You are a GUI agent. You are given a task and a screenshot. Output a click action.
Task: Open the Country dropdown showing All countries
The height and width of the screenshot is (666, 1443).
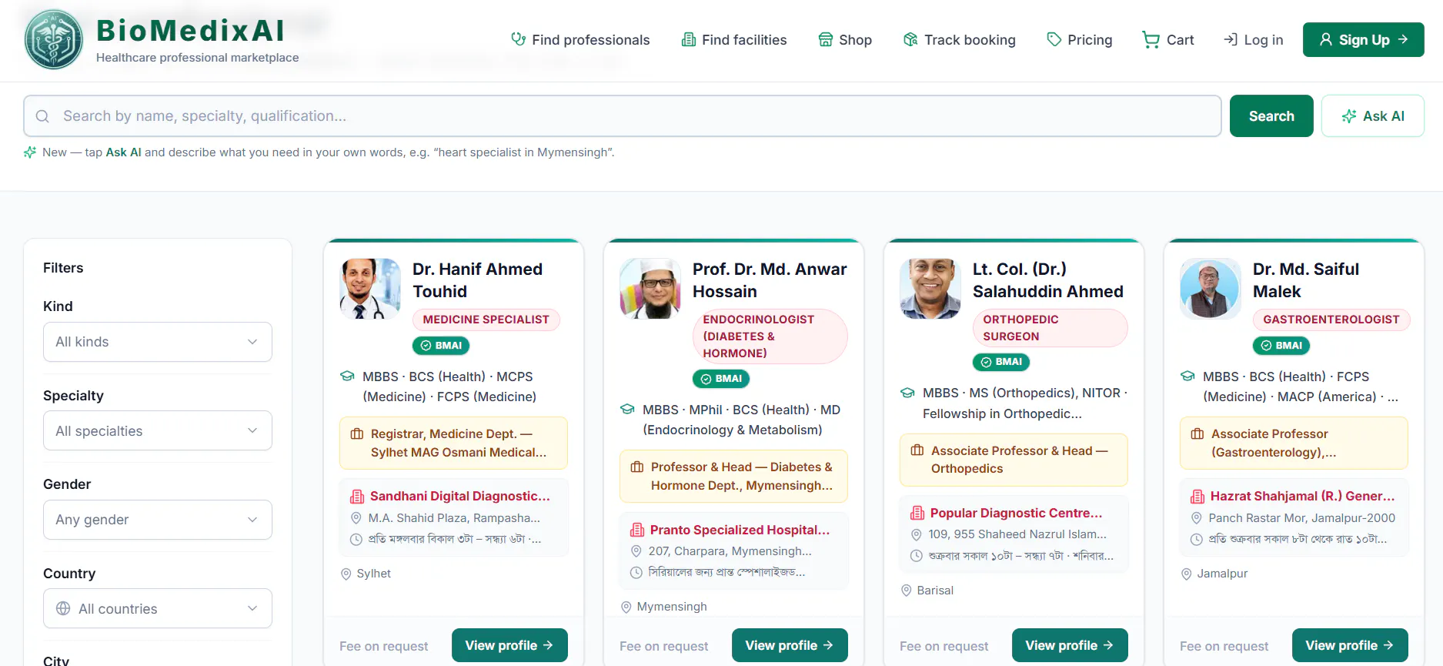(x=158, y=608)
